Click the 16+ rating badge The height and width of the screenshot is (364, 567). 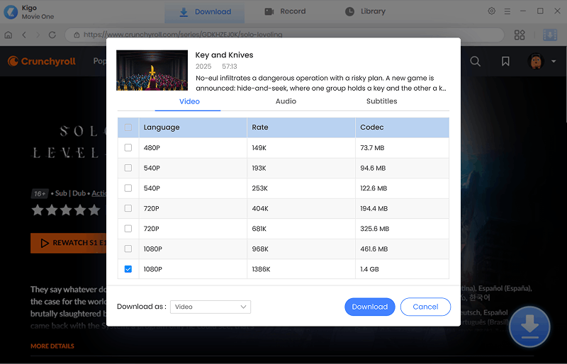[x=40, y=194]
